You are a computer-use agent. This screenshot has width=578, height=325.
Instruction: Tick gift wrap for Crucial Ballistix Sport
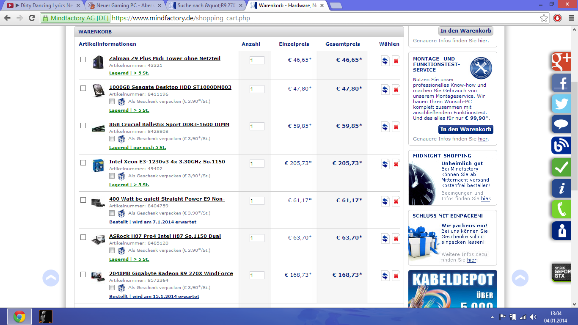pyautogui.click(x=112, y=139)
